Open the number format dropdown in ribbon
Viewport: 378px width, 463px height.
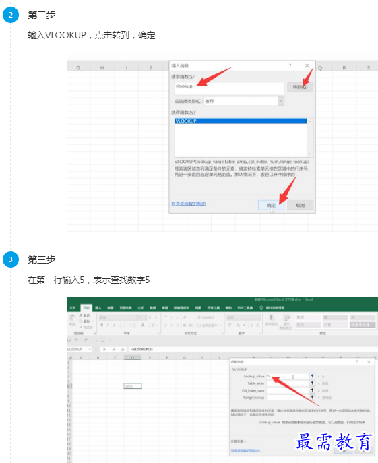point(259,317)
